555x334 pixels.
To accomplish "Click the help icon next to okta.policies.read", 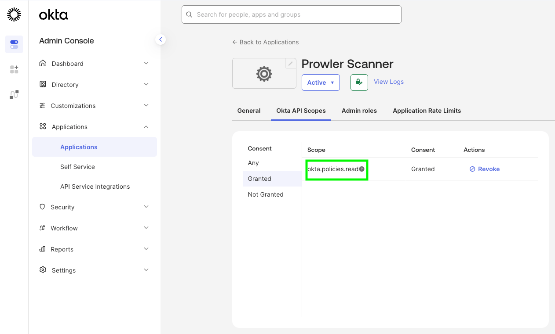I will (x=362, y=169).
